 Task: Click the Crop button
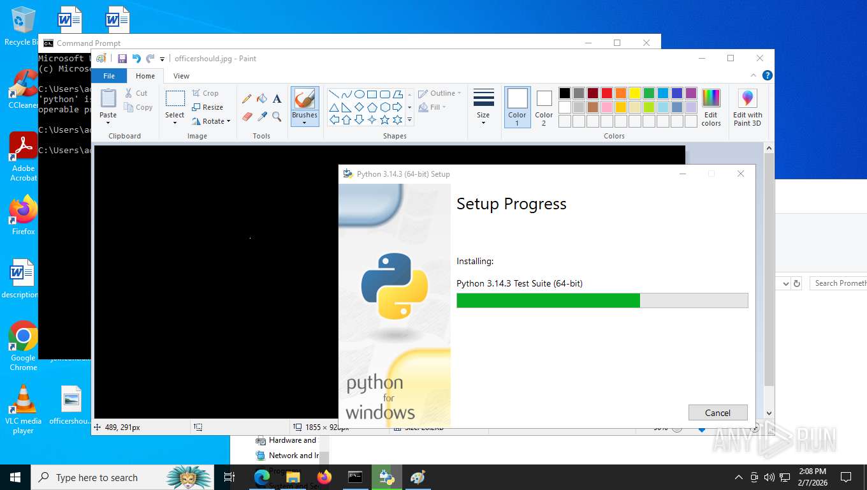[206, 93]
